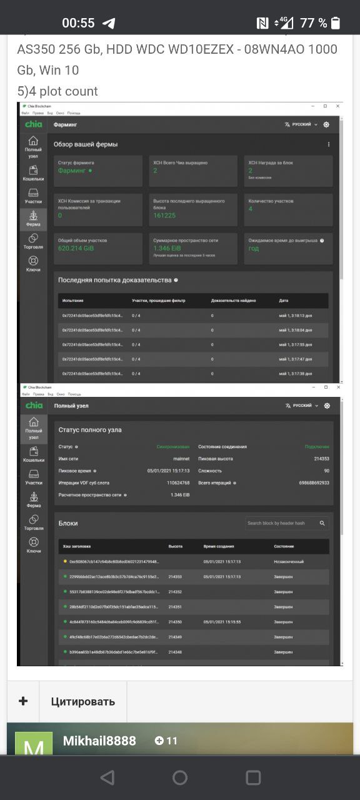
Task: Click proof attempt row dated 3:17:47
Action: 194,359
